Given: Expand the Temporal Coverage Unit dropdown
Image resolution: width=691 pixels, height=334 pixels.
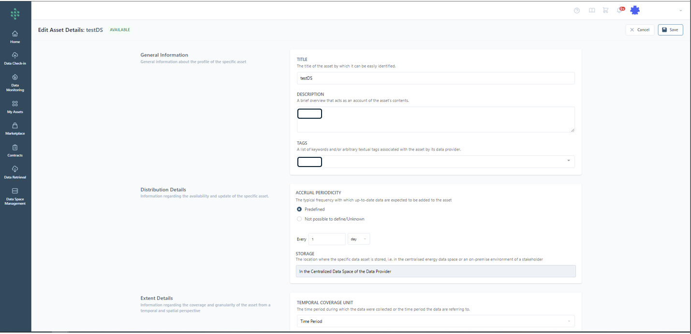Looking at the screenshot, I should pos(568,321).
